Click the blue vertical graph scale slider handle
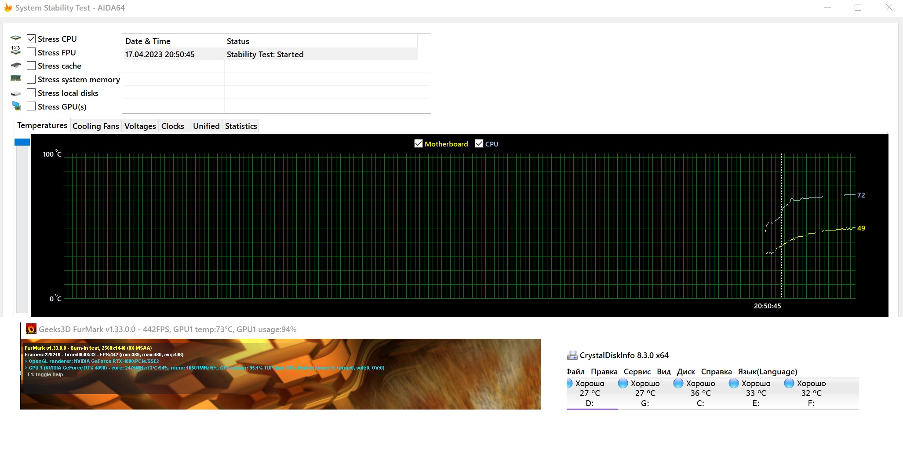Viewport: 903px width, 450px height. coord(22,142)
